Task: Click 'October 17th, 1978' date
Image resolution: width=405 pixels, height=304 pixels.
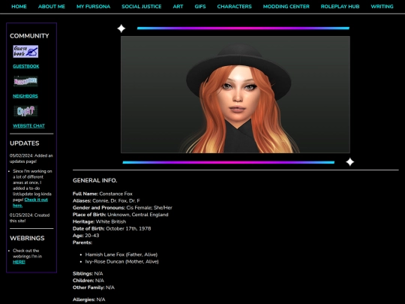Action: [128, 229]
